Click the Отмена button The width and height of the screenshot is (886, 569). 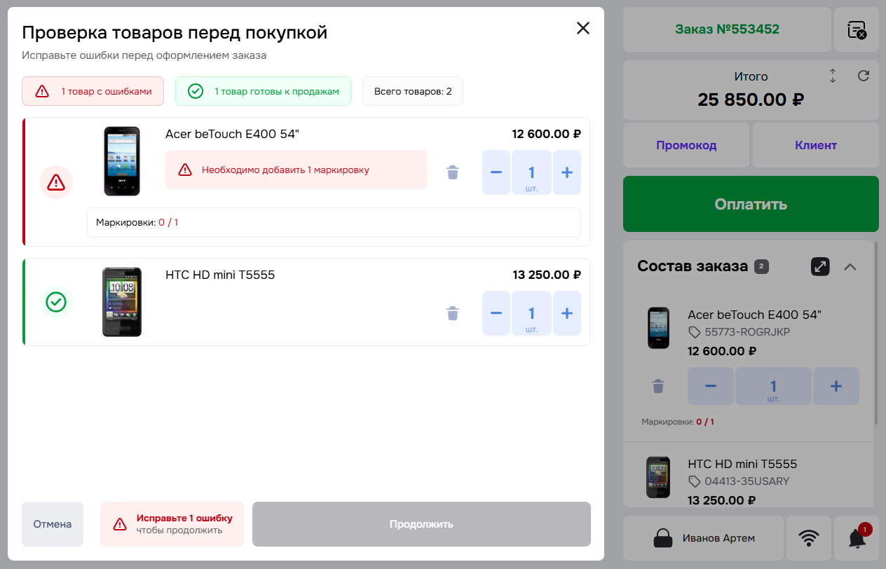[x=53, y=524]
